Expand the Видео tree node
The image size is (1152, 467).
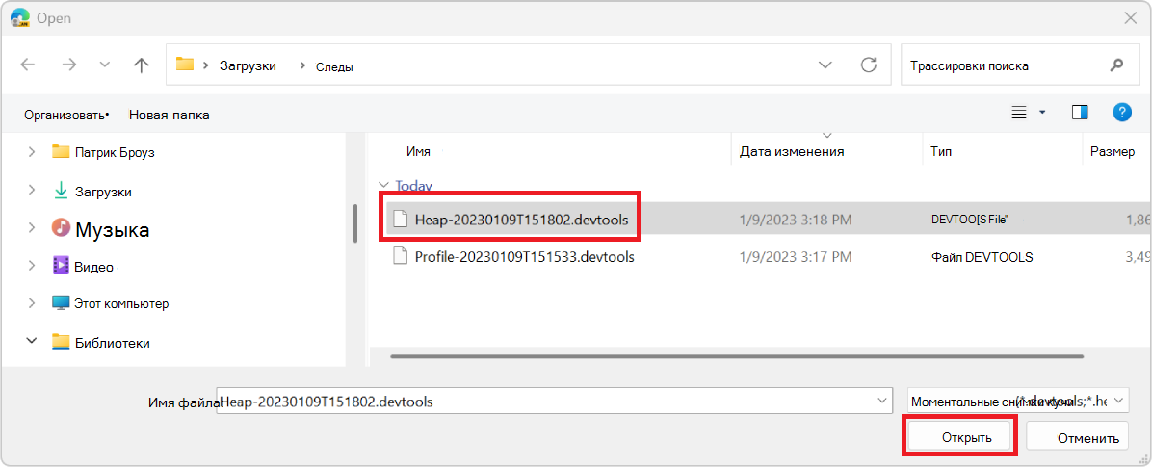point(32,265)
